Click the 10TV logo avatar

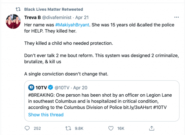pos(31,87)
